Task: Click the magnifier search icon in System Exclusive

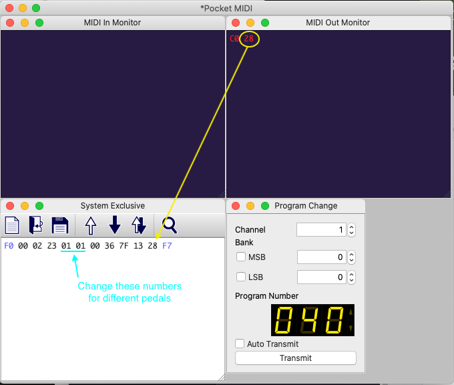Action: tap(170, 225)
